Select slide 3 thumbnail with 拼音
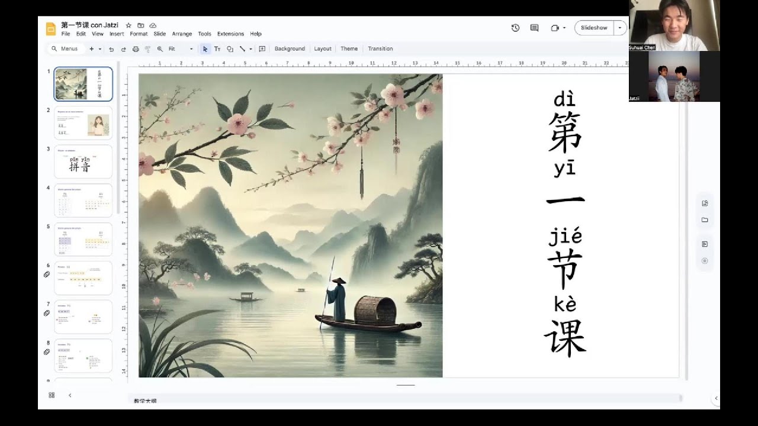Screen dimensions: 758x426 coord(83,162)
